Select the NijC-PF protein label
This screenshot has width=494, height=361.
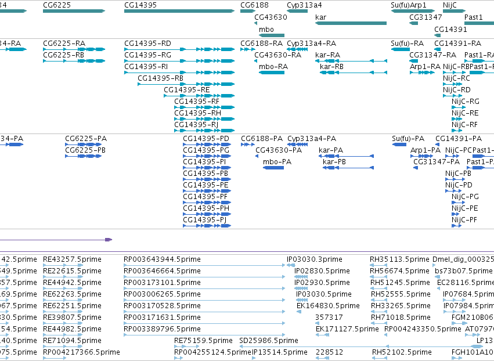tap(464, 220)
